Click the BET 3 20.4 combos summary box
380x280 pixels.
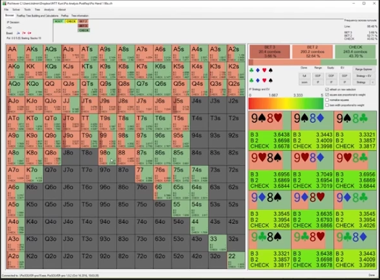pyautogui.click(x=270, y=51)
